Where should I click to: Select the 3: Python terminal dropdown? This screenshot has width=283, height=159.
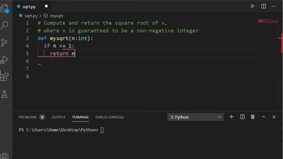point(195,117)
